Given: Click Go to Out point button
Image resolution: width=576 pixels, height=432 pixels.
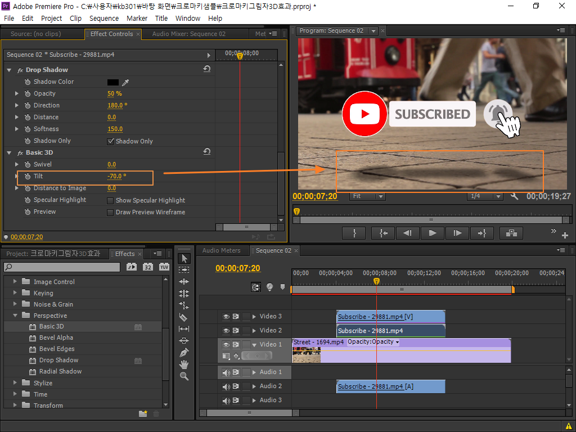Looking at the screenshot, I should tap(481, 233).
